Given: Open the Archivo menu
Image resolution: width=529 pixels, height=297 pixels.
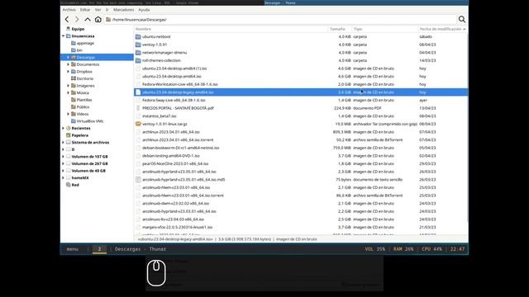Looking at the screenshot, I should [69, 10].
